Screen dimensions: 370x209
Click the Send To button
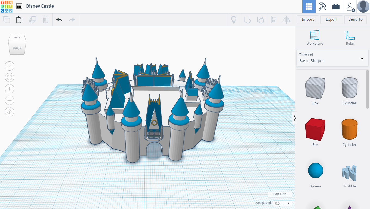[x=356, y=19]
